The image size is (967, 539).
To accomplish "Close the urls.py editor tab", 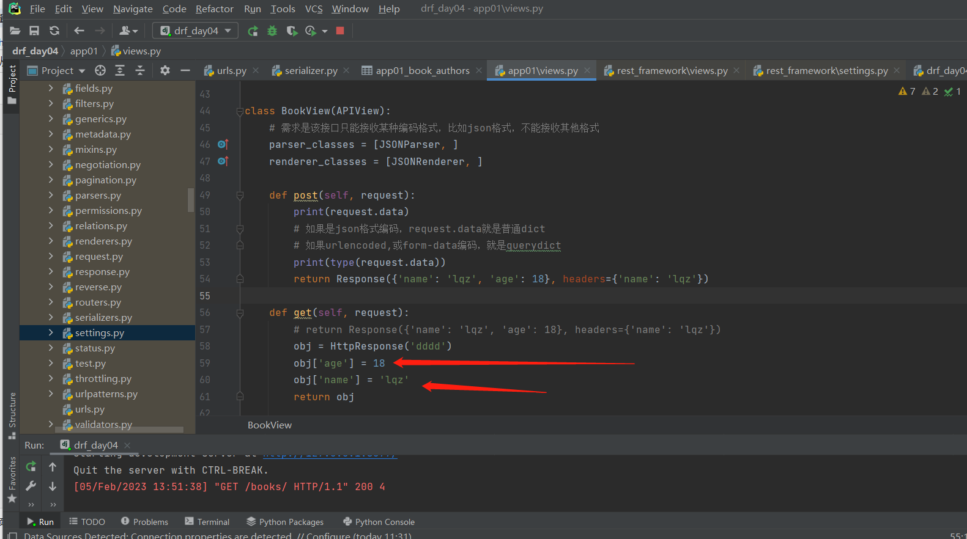I will [256, 71].
